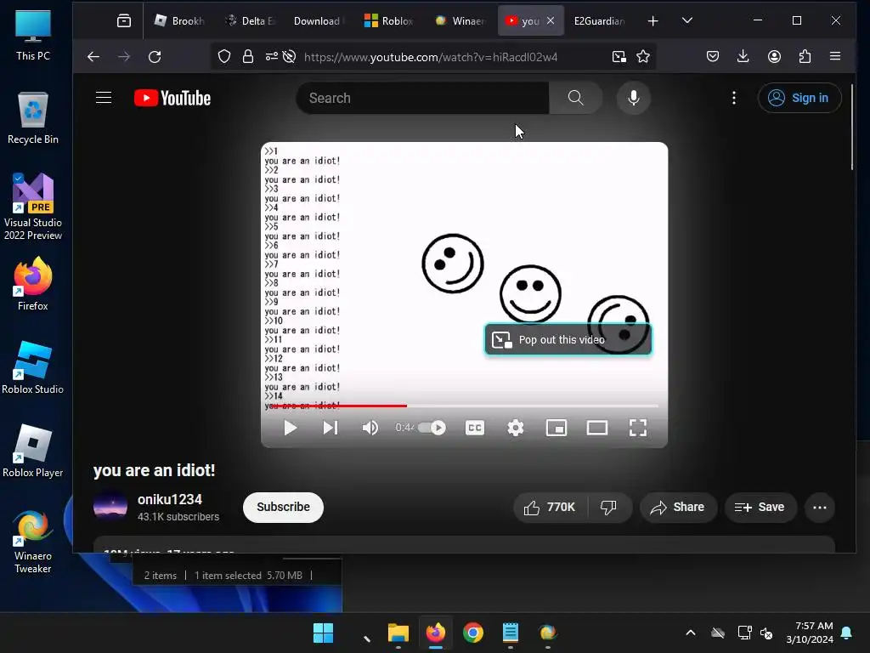Open the tracking protection shield
870x653 pixels.
[224, 57]
